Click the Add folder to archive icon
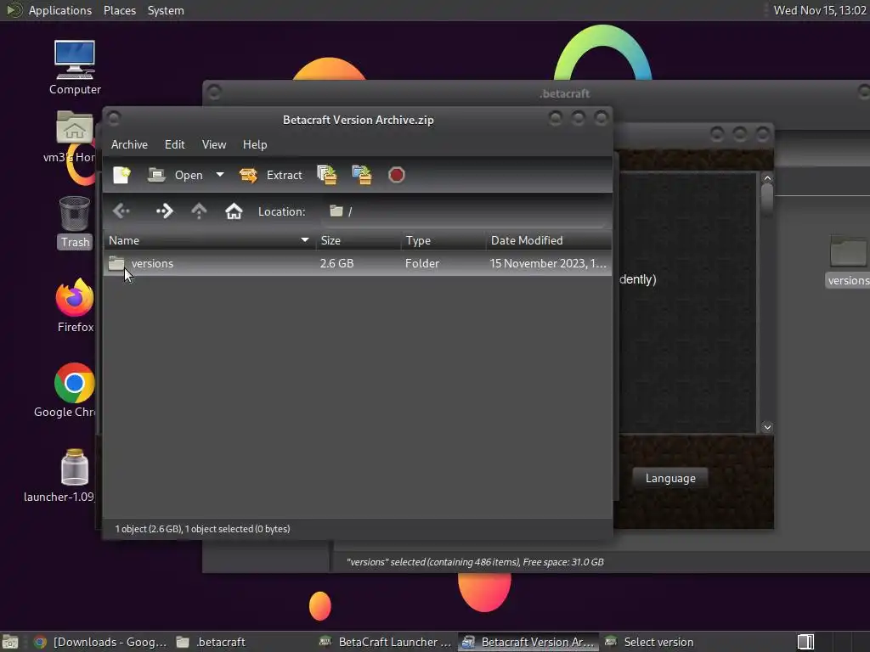The image size is (870, 652). 362,175
